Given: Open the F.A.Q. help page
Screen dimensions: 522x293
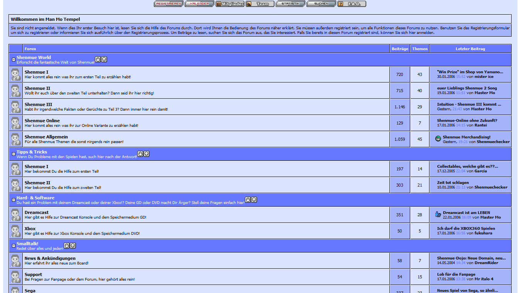Looking at the screenshot, I should click(352, 4).
